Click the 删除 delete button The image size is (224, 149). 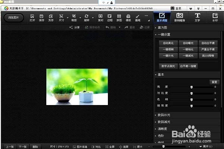point(35,146)
